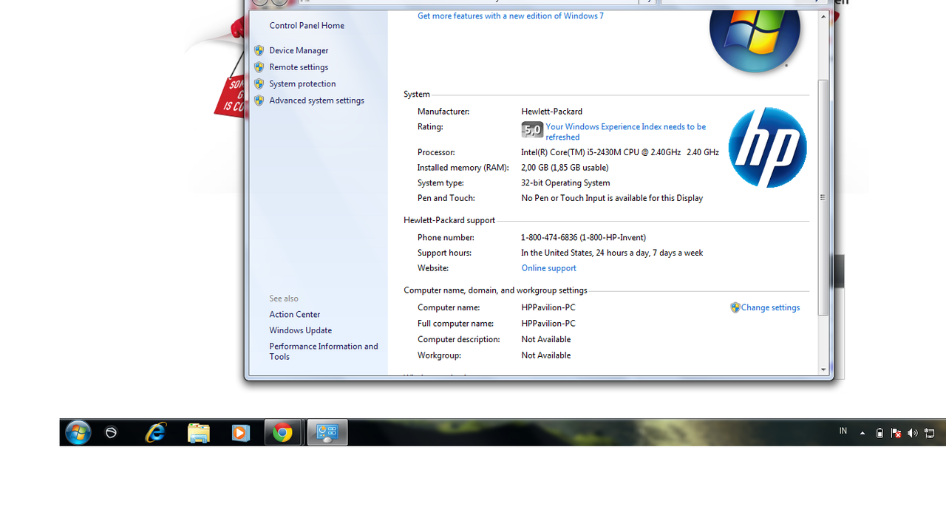Click the processor text 'Intel(R) Core(TM) i5-2430M'

pos(619,152)
